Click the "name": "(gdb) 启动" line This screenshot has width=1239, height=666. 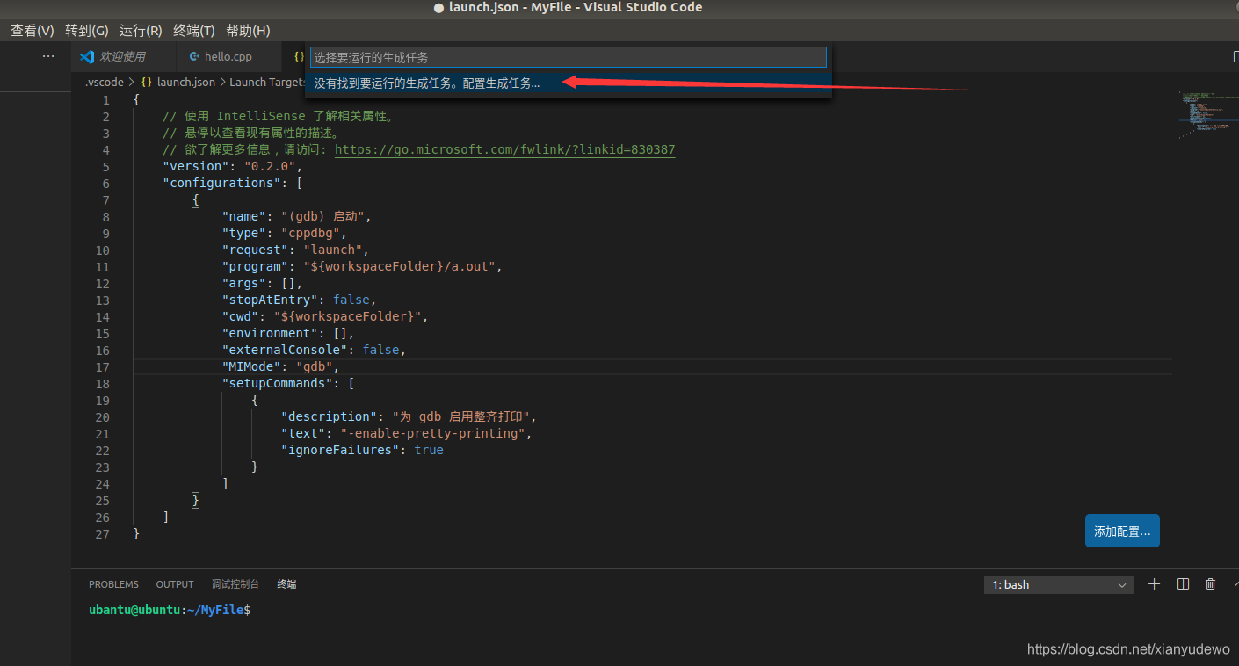297,216
